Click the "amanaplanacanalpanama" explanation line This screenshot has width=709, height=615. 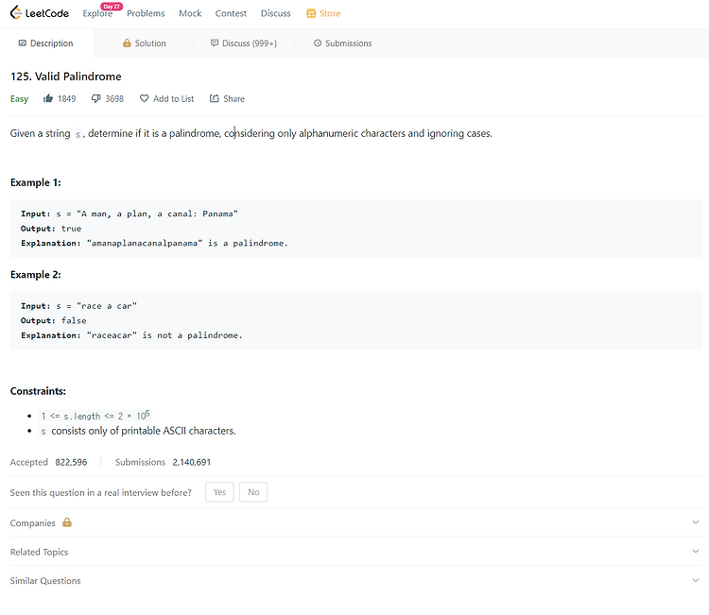point(154,243)
